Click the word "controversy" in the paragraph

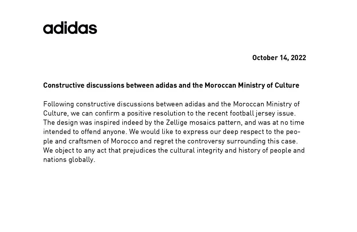(x=206, y=141)
